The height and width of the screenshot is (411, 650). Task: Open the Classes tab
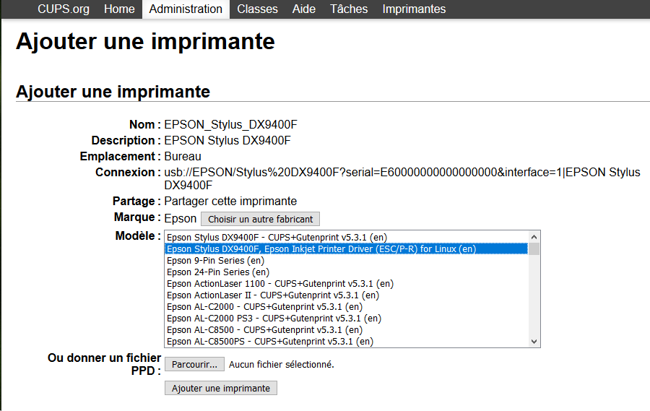coord(257,9)
